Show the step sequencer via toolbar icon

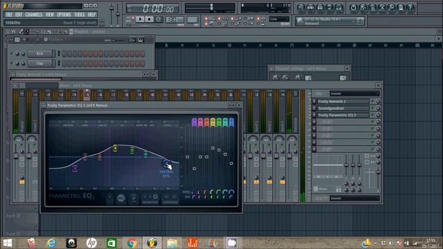point(310,7)
